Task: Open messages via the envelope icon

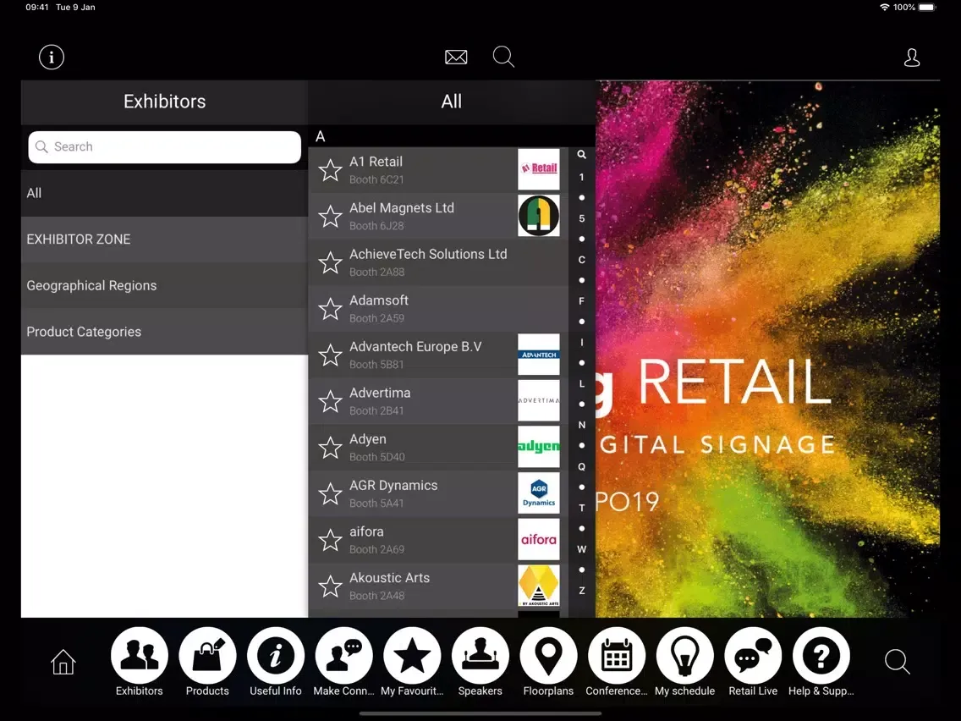Action: [x=456, y=57]
